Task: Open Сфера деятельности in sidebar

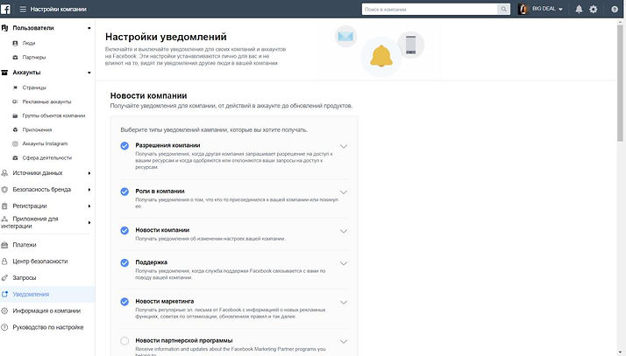Action: [x=47, y=158]
